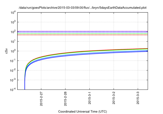Select the 10^0 y-axis label
163x114 pixels.
tap(13, 51)
